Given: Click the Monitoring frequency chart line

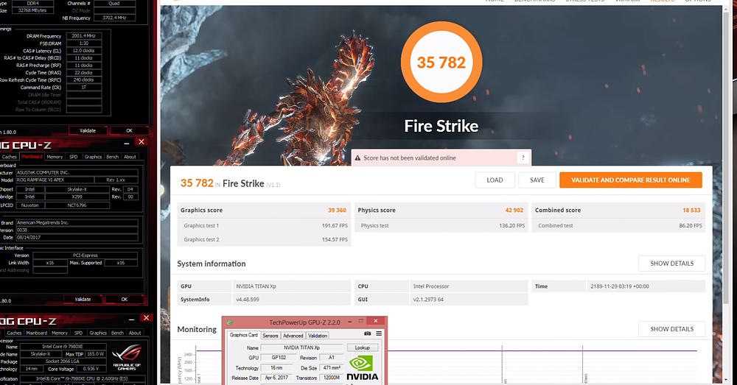Looking at the screenshot, I should (446, 350).
